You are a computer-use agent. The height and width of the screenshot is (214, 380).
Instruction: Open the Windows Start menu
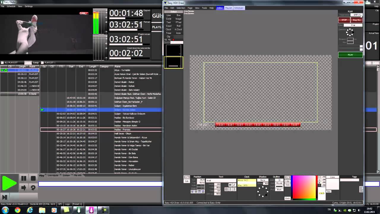[x=5, y=210]
